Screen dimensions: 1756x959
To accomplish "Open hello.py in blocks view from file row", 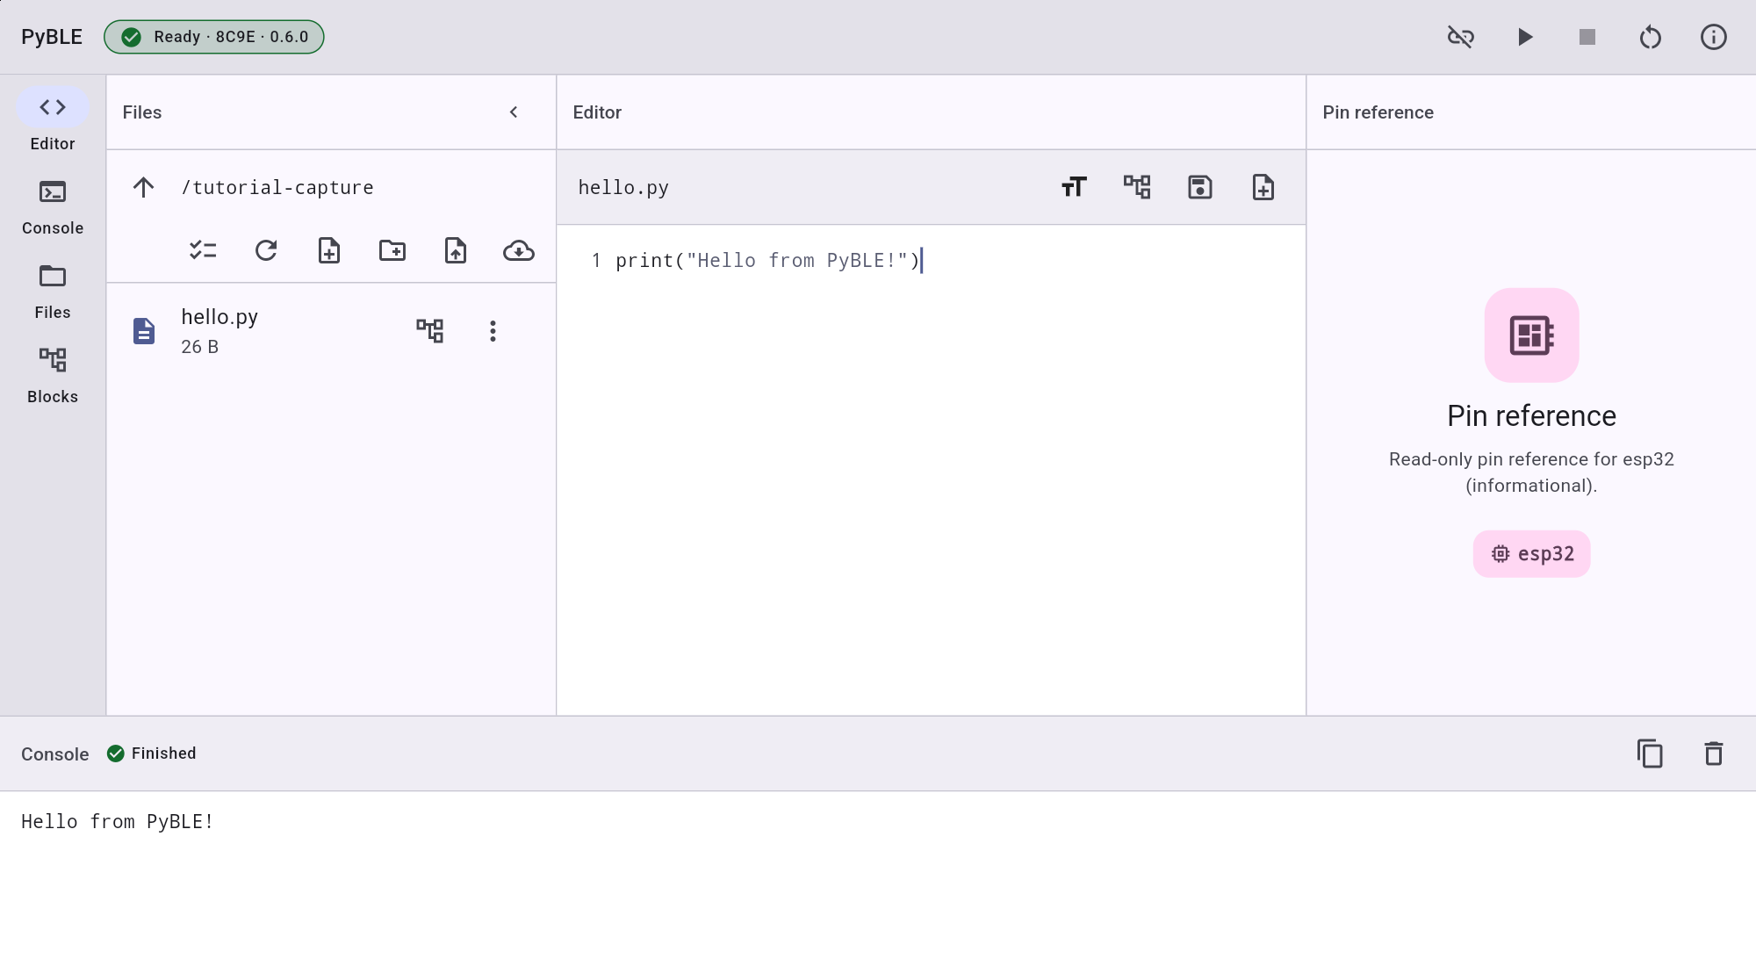I will click(x=430, y=330).
